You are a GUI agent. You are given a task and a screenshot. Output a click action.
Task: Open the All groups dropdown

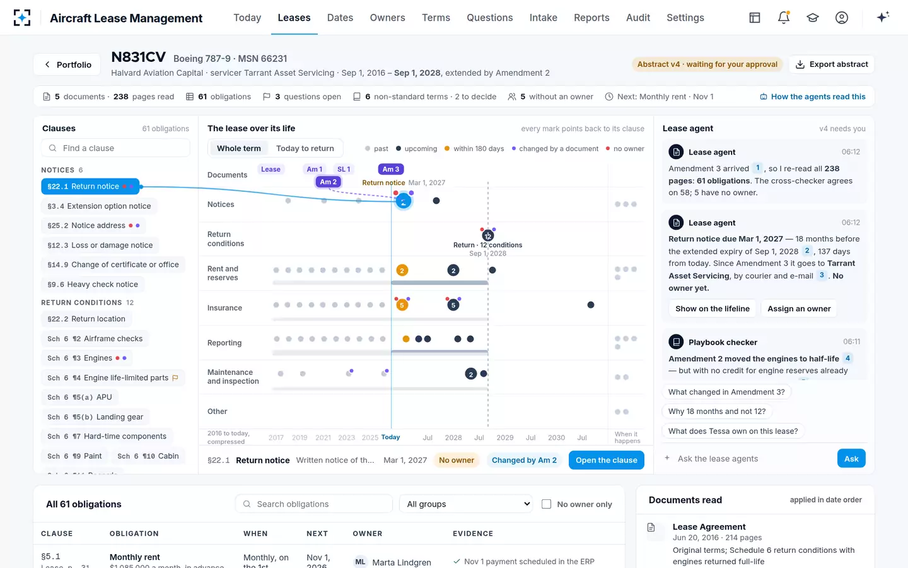tap(467, 504)
